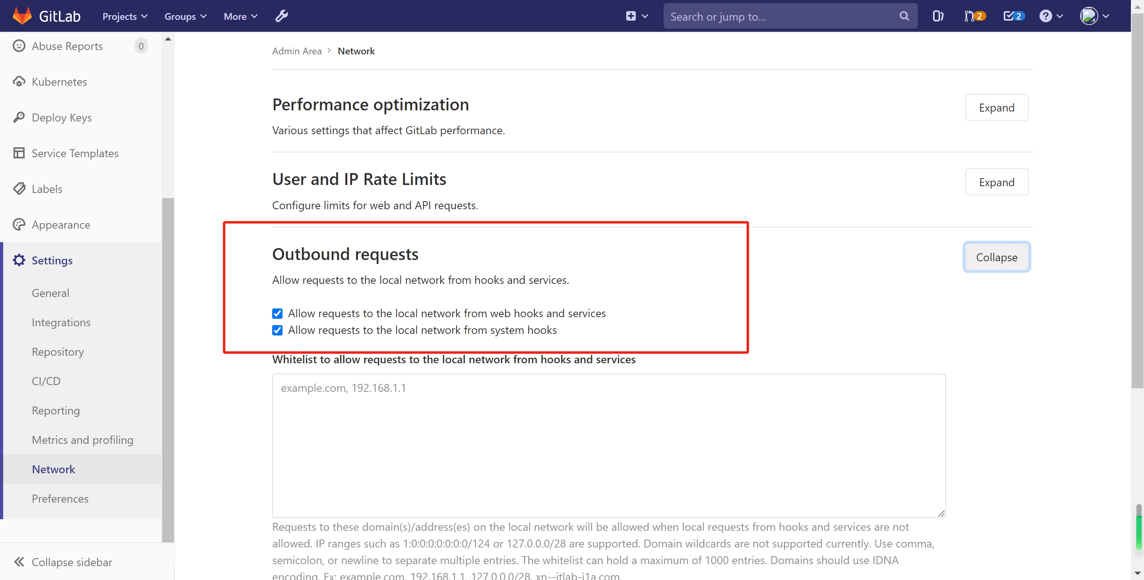The width and height of the screenshot is (1144, 580).
Task: Go to General settings in sidebar
Action: [x=50, y=293]
